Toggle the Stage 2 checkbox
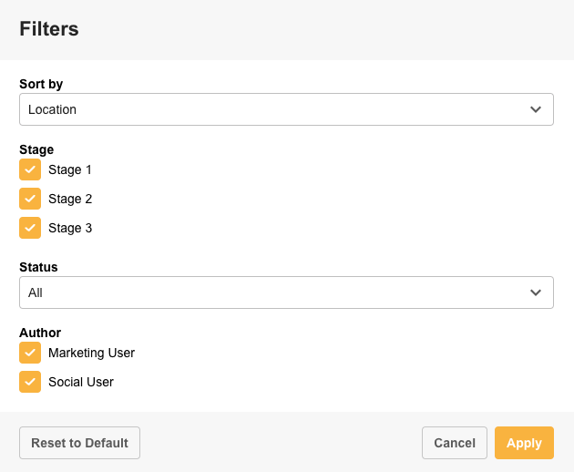574x472 pixels. [30, 199]
